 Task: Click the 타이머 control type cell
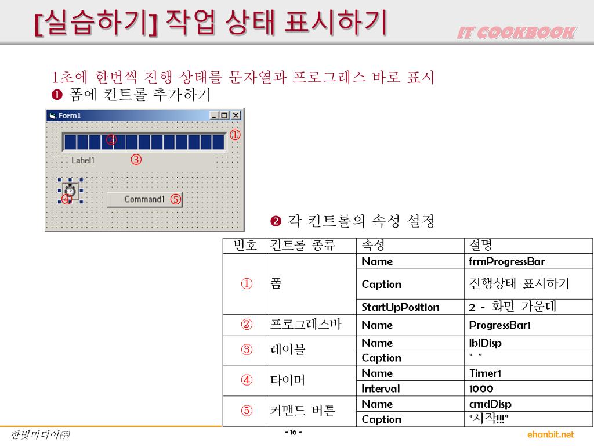click(x=313, y=380)
